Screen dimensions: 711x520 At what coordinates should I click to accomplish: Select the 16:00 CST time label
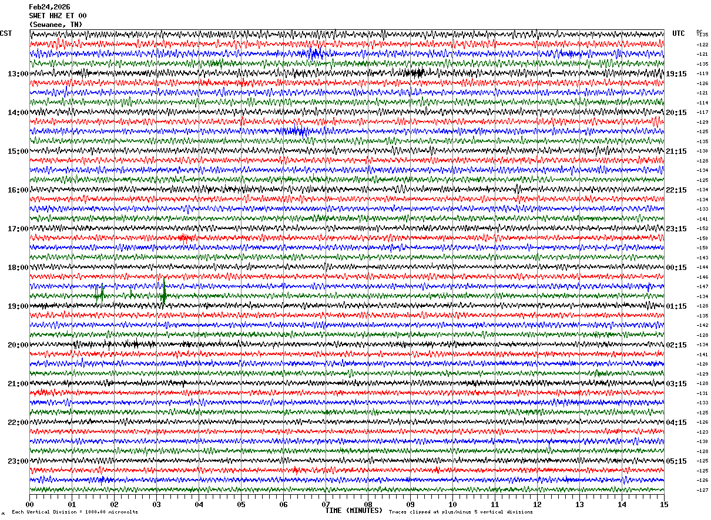click(18, 190)
